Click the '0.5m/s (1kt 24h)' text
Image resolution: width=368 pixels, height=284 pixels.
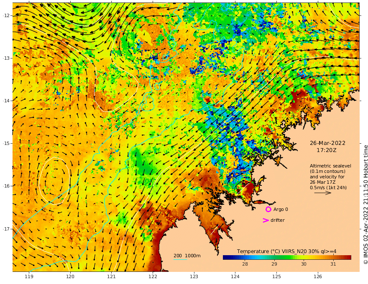click(328, 188)
